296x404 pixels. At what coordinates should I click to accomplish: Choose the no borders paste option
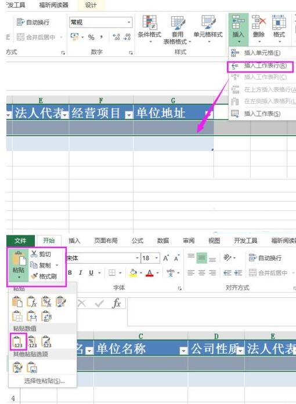(x=17, y=316)
